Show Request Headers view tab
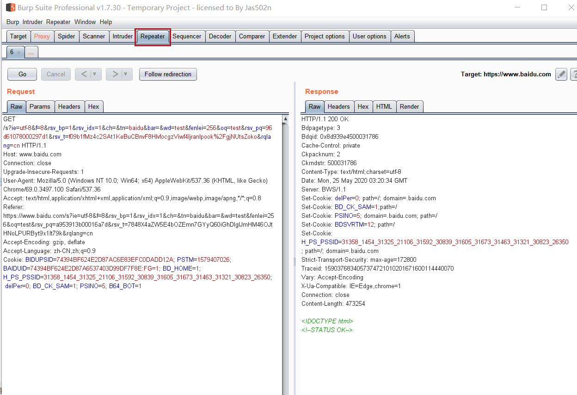This screenshot has width=577, height=395. coord(69,106)
